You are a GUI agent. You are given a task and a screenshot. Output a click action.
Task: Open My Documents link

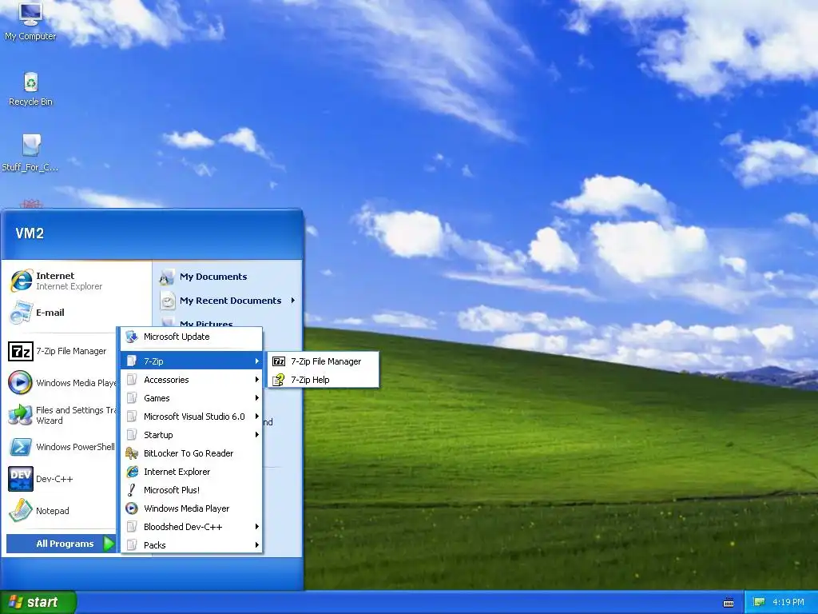point(213,277)
